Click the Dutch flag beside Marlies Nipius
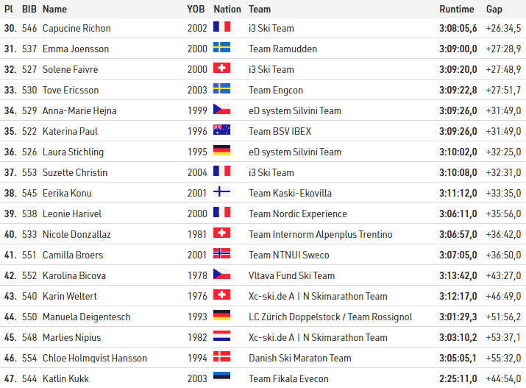Screen dimensions: 526x388 pyautogui.click(x=221, y=337)
